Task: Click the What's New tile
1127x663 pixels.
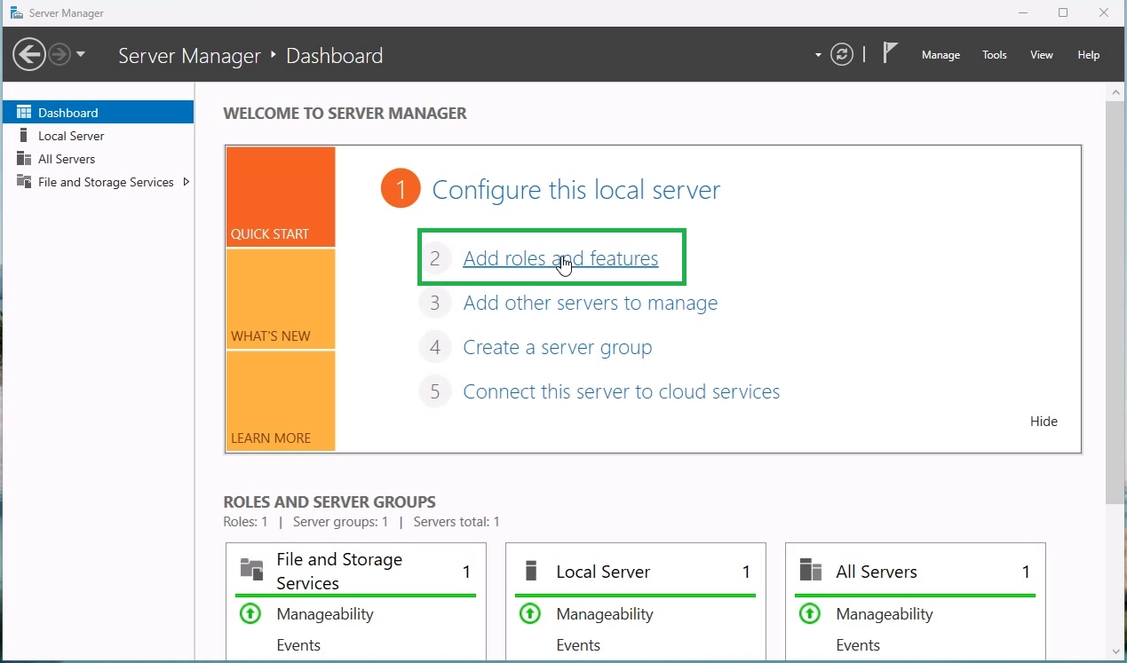Action: [281, 299]
